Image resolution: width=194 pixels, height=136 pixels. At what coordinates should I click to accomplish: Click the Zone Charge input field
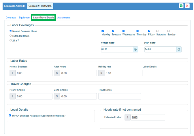pyautogui.click(x=78, y=96)
